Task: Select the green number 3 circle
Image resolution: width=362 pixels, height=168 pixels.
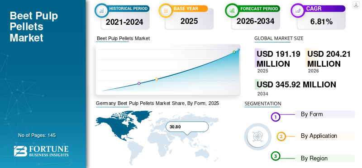Action: [275, 156]
